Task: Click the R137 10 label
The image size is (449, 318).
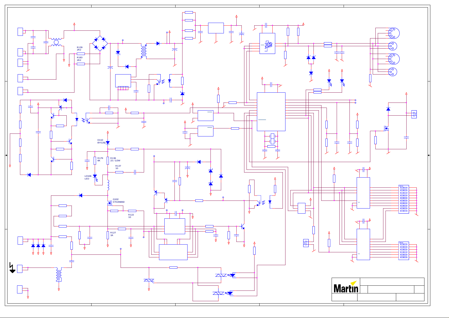Action: click(x=118, y=167)
